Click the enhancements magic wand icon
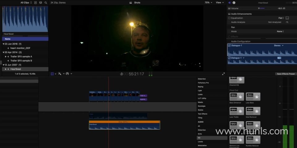The image size is (297, 148). [x=60, y=74]
